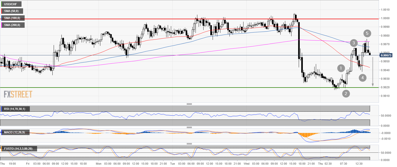Click the current price tag 0.99573
397x167 pixels.
coord(387,55)
